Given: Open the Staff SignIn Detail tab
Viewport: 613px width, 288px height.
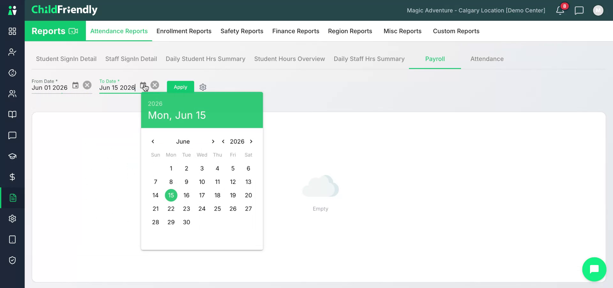Looking at the screenshot, I should coord(131,59).
